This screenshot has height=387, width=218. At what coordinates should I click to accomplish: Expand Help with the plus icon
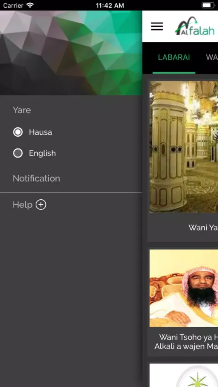(41, 205)
